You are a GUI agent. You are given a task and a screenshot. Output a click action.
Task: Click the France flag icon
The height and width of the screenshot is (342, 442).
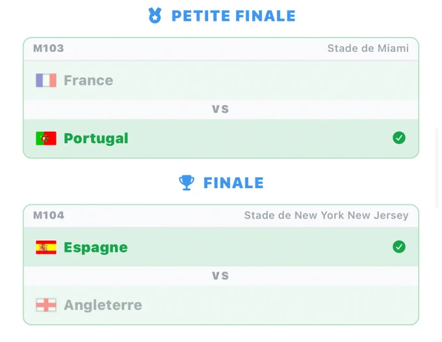[46, 80]
